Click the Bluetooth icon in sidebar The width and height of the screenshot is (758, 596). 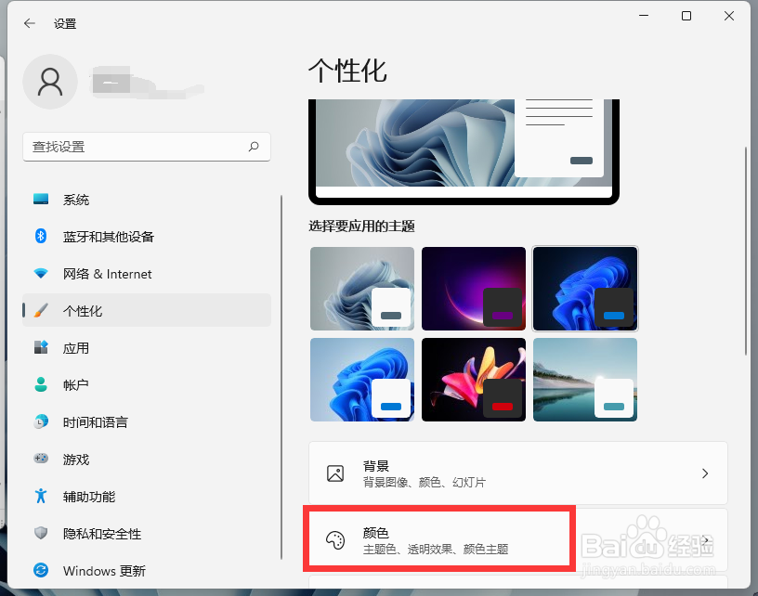click(x=41, y=236)
